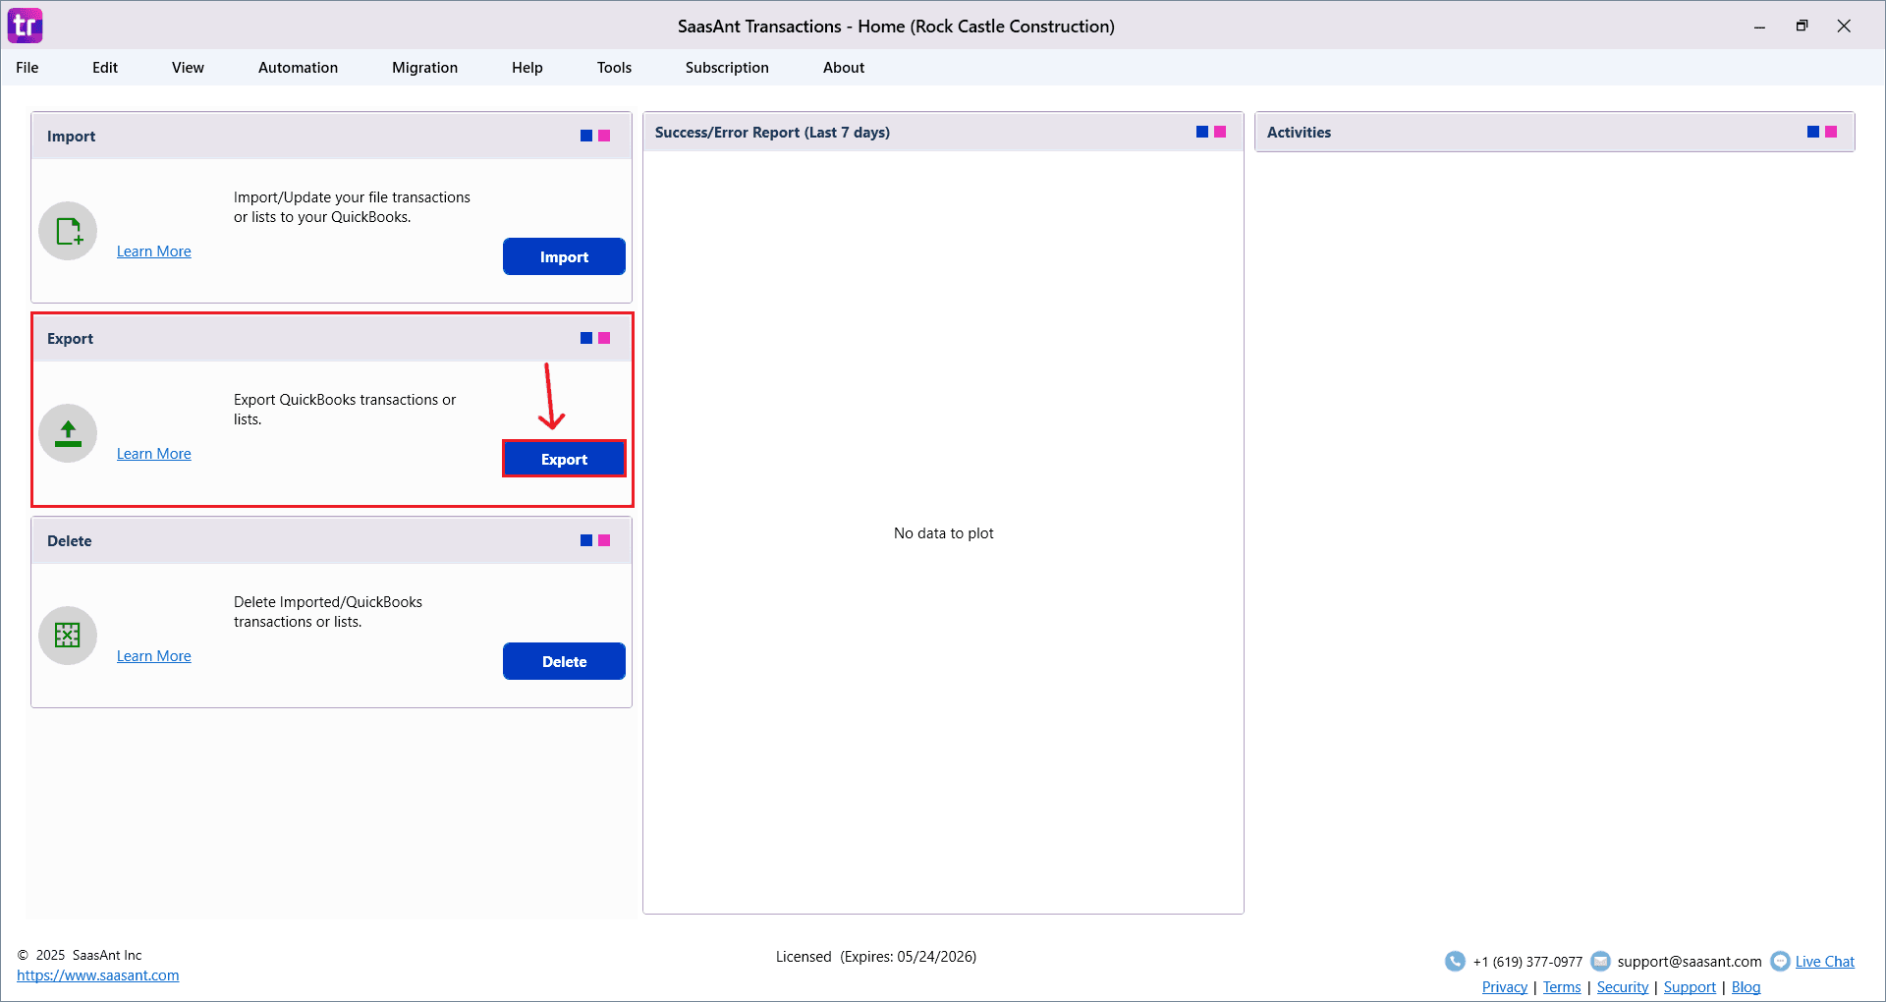Click the green import file icon
Screen dimensions: 1886x1002
pos(67,231)
